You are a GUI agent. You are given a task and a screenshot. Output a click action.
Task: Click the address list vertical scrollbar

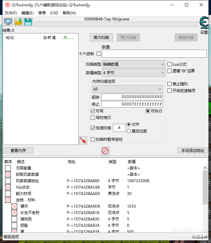[205, 197]
